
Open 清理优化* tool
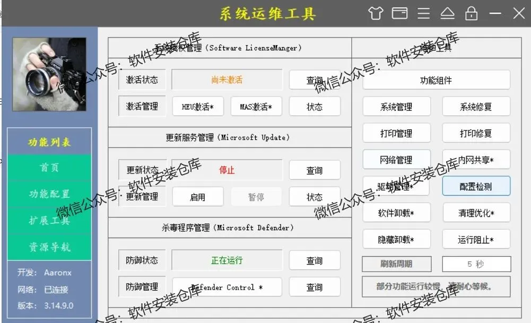coord(476,213)
